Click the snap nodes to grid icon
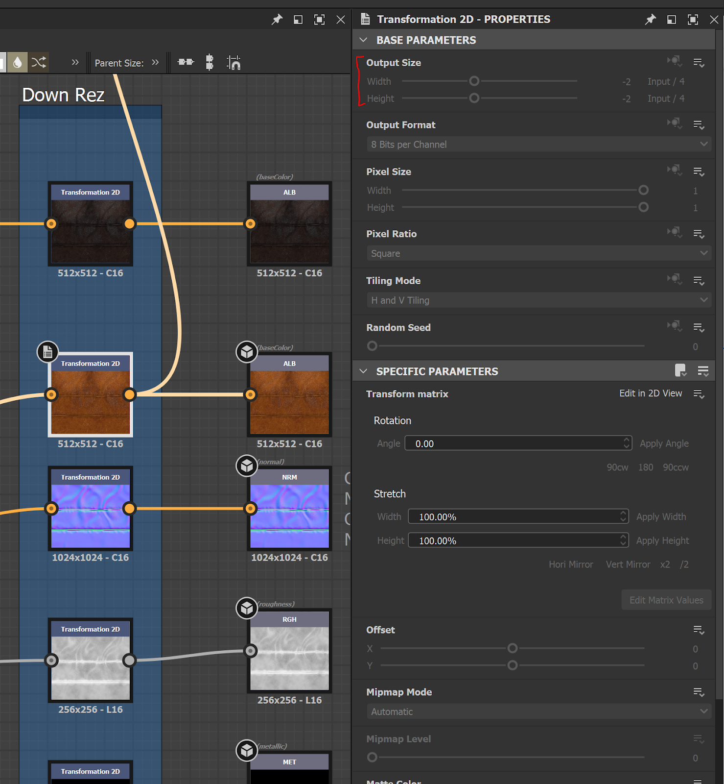Screen dimensions: 724x784 pyautogui.click(x=234, y=63)
